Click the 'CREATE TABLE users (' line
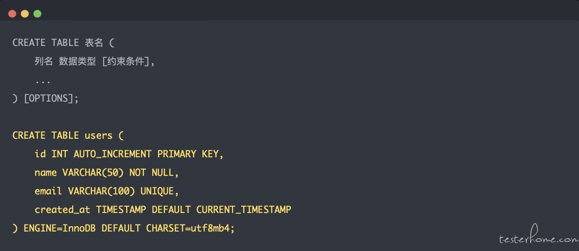 65,135
